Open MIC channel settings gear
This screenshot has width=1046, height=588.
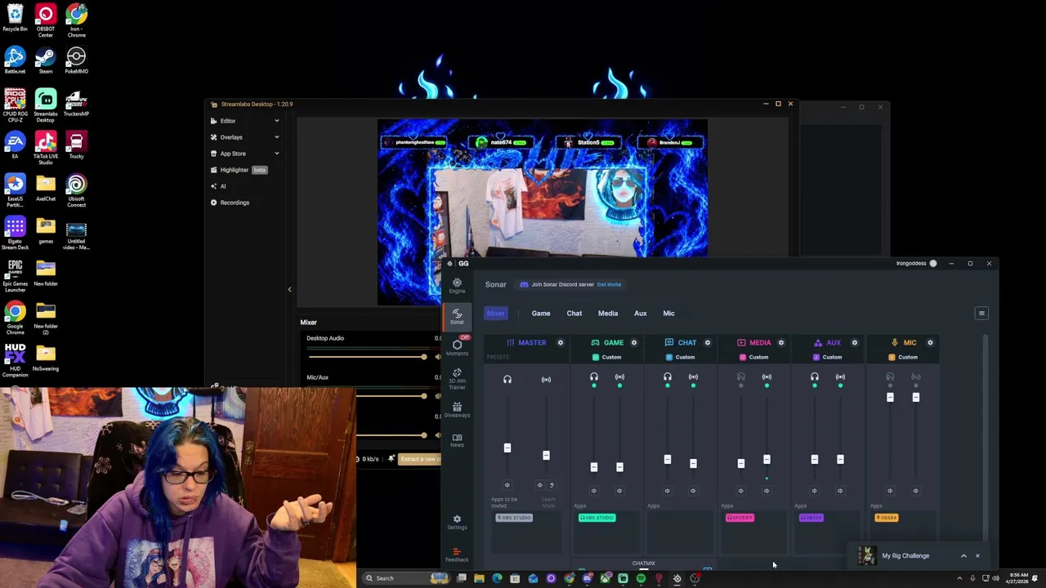930,343
